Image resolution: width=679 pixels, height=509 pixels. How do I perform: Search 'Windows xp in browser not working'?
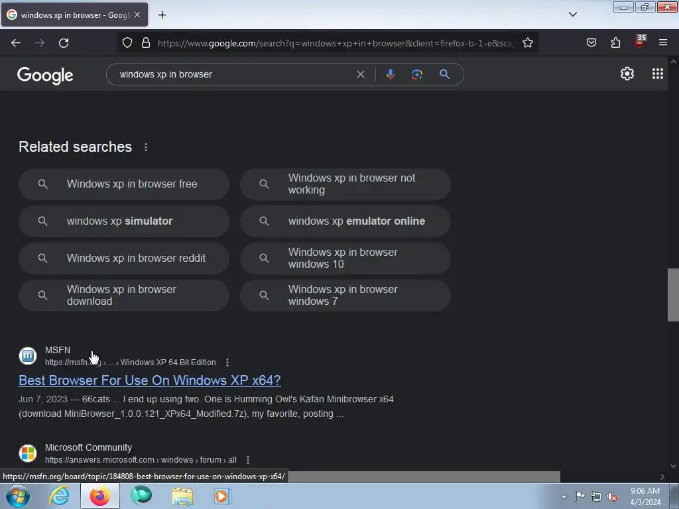coord(345,184)
